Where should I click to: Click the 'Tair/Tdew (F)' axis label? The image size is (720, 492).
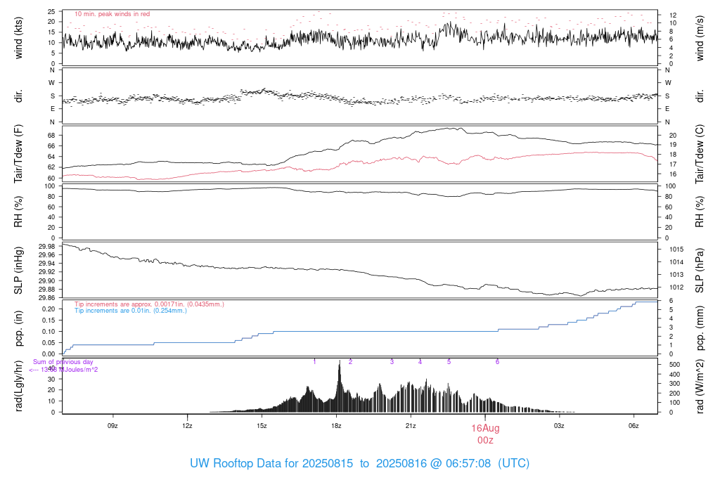18,154
